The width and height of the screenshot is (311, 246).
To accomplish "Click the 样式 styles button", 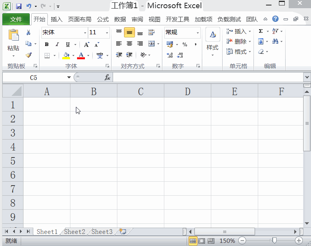I will [213, 42].
